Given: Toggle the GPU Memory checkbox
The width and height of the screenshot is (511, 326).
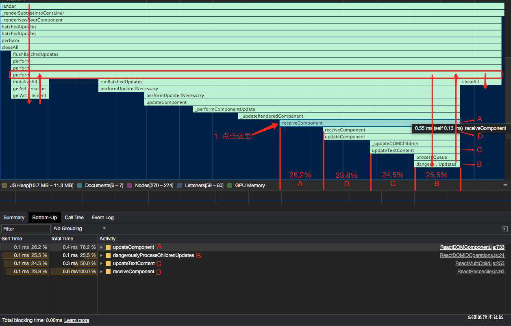Looking at the screenshot, I should [x=230, y=186].
